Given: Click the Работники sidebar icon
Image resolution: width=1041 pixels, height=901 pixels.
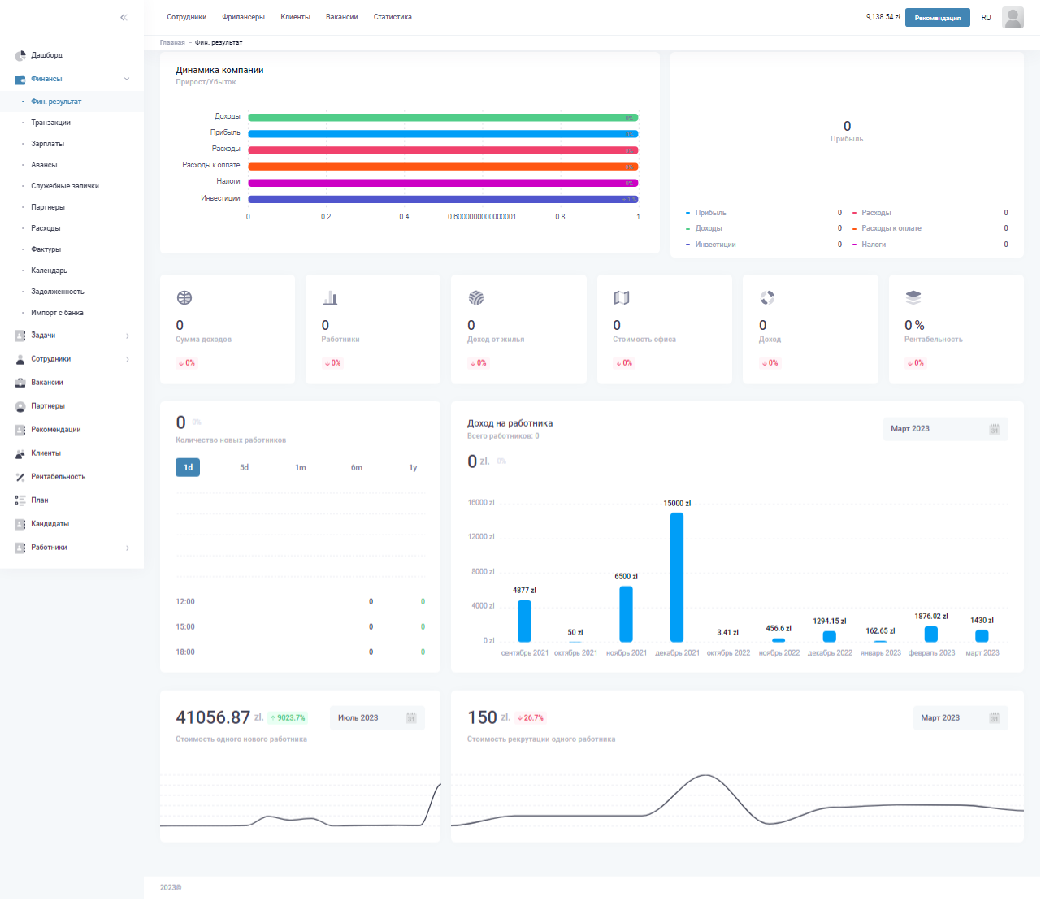Looking at the screenshot, I should click(20, 548).
